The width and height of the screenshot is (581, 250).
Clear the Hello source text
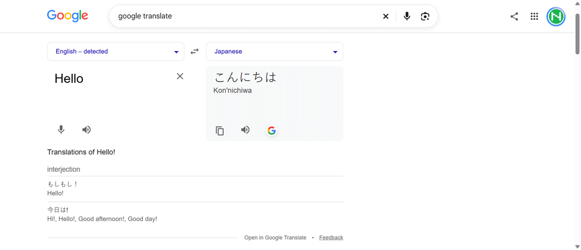tap(180, 77)
